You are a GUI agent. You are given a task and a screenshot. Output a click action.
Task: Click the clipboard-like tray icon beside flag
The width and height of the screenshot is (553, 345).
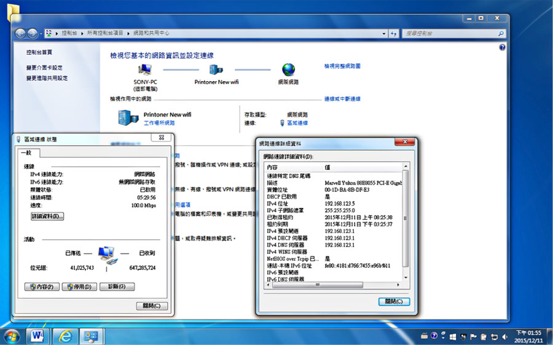(484, 336)
